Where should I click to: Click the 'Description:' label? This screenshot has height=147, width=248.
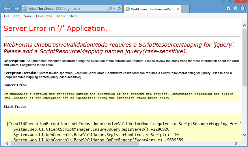(x=14, y=61)
